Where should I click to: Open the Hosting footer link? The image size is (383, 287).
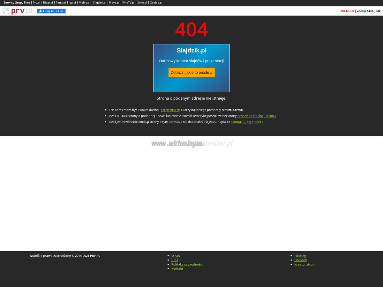pyautogui.click(x=300, y=256)
